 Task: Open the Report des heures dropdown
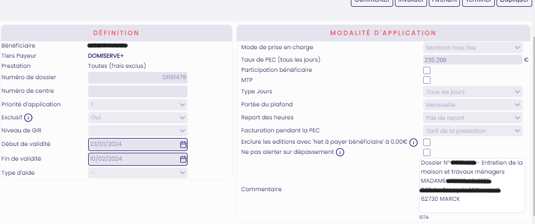point(472,118)
